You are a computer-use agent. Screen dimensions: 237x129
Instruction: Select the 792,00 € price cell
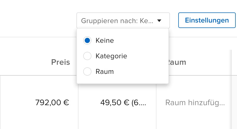52,103
